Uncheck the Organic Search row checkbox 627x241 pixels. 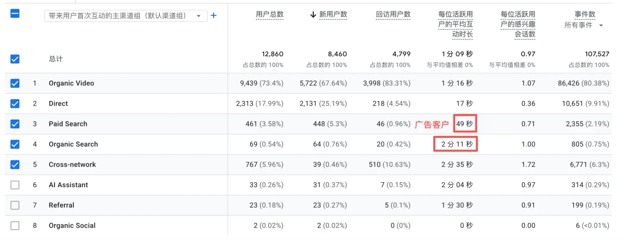pos(15,144)
